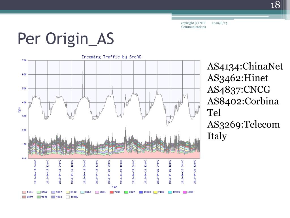Click the 'copiright (c) NTT Communications' footer
The width and height of the screenshot is (290, 218).
pos(193,25)
